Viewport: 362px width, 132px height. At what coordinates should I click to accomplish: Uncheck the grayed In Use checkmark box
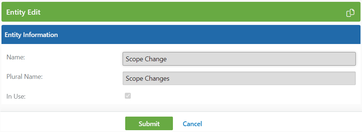tap(128, 96)
